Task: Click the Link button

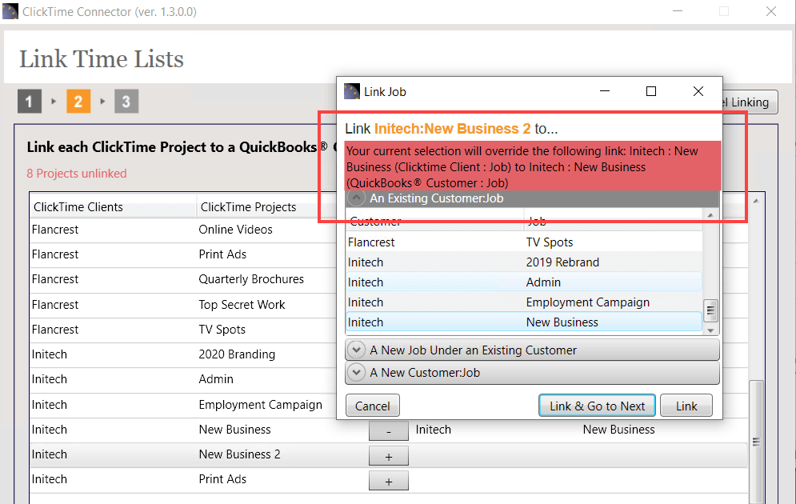Action: tap(686, 406)
